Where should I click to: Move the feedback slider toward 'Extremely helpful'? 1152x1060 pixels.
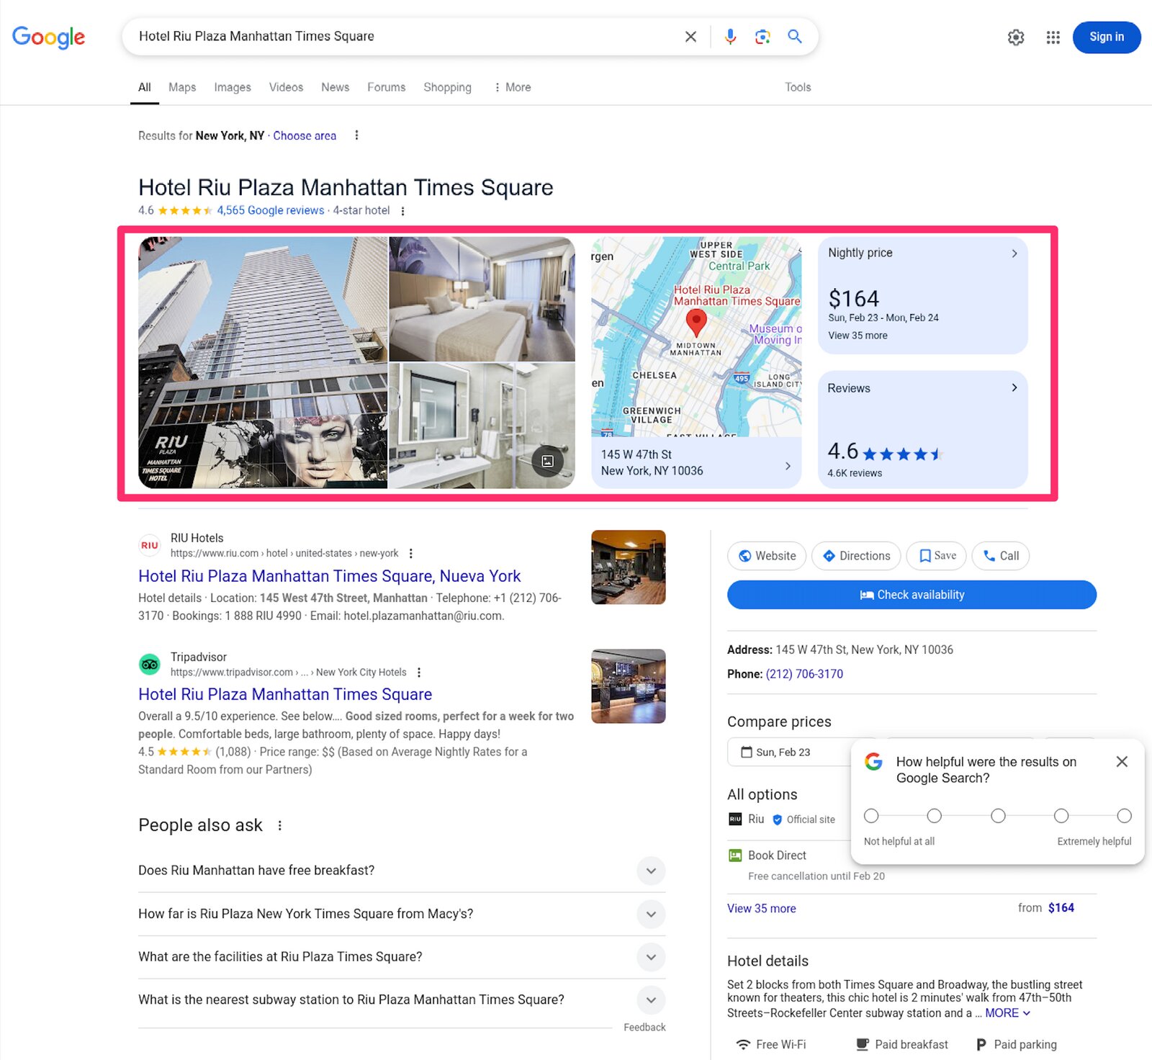[x=1061, y=816]
